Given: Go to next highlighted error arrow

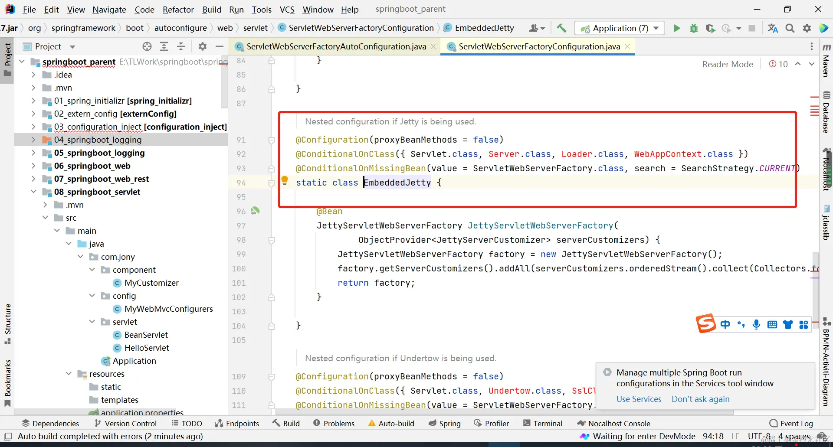Looking at the screenshot, I should [x=812, y=64].
